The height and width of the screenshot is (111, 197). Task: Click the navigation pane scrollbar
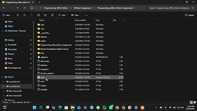33,55
